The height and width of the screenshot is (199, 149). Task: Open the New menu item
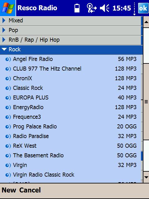coord(9,190)
